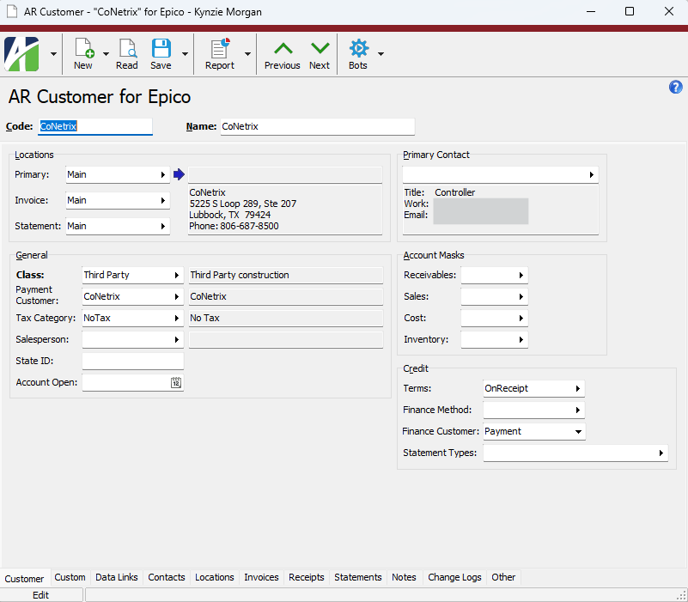Expand the Class field lookup arrow
This screenshot has height=602, width=688.
click(x=177, y=275)
